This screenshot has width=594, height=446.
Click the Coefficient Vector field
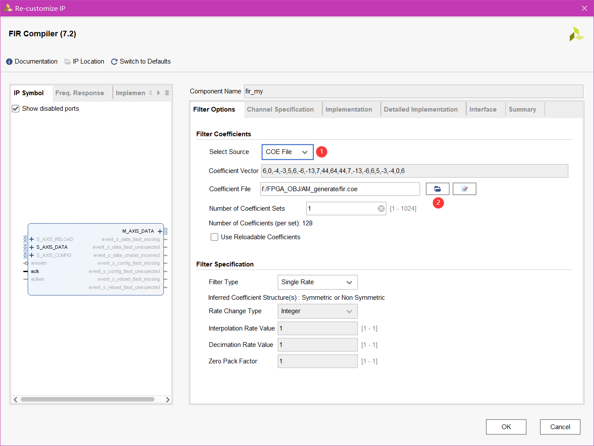click(415, 171)
